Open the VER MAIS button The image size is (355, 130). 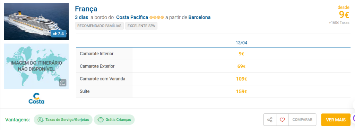(336, 120)
